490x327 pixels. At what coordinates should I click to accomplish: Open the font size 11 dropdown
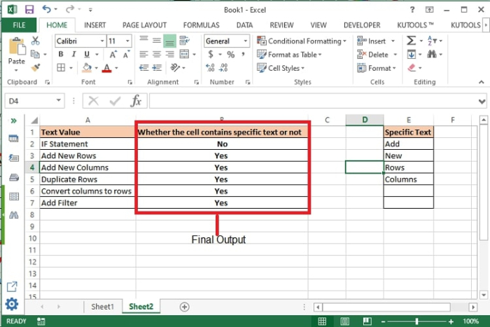(x=127, y=41)
